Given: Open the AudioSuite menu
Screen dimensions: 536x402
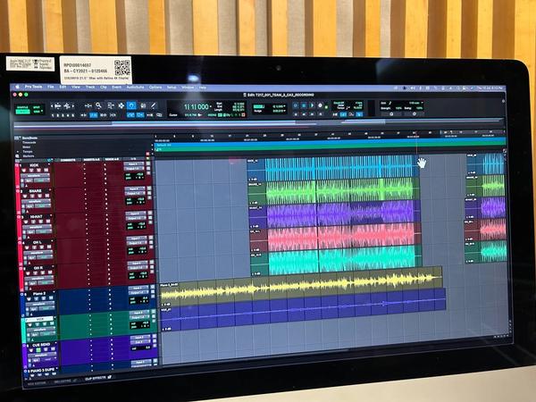Looking at the screenshot, I should 135,88.
